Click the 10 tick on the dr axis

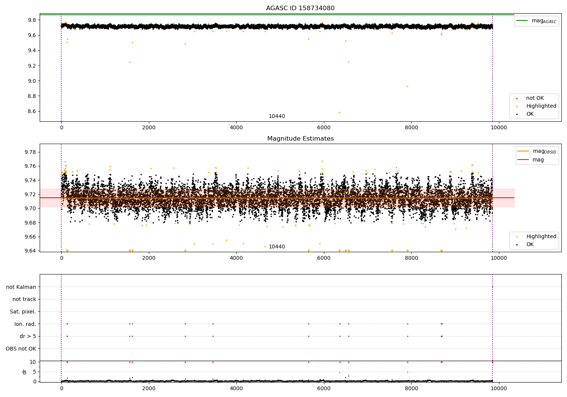point(33,362)
